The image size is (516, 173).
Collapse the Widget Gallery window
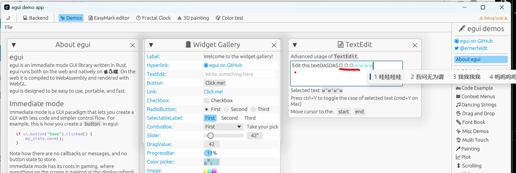point(150,45)
